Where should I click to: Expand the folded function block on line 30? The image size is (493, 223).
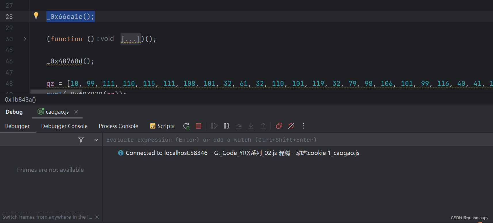click(25, 39)
